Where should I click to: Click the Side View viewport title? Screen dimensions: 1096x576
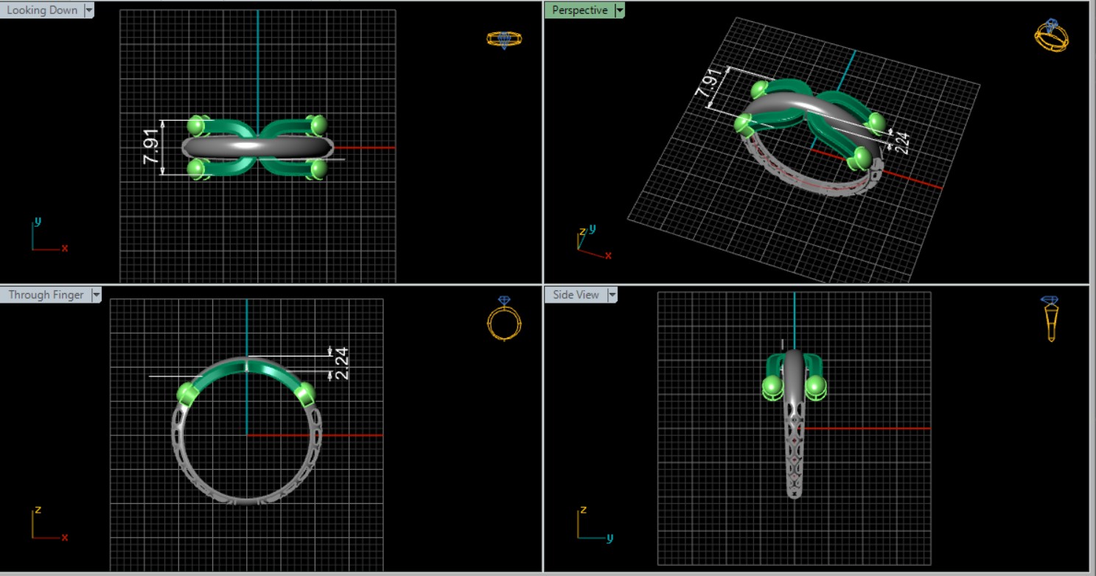pos(576,295)
